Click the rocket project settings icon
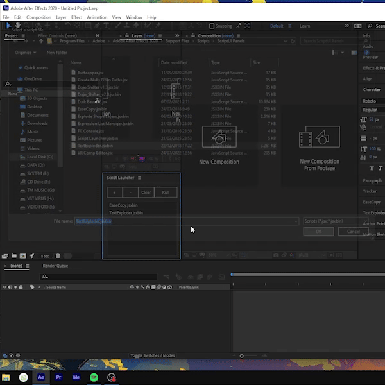 point(31,256)
